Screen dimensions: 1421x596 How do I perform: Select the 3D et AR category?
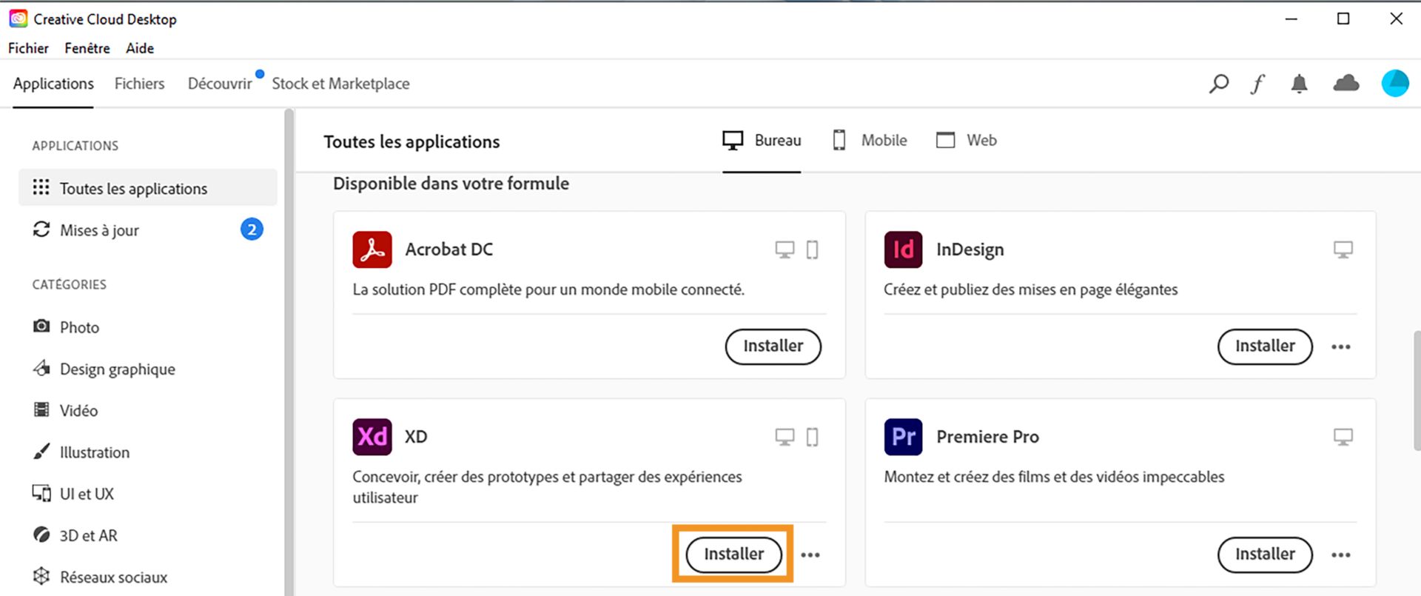click(89, 535)
